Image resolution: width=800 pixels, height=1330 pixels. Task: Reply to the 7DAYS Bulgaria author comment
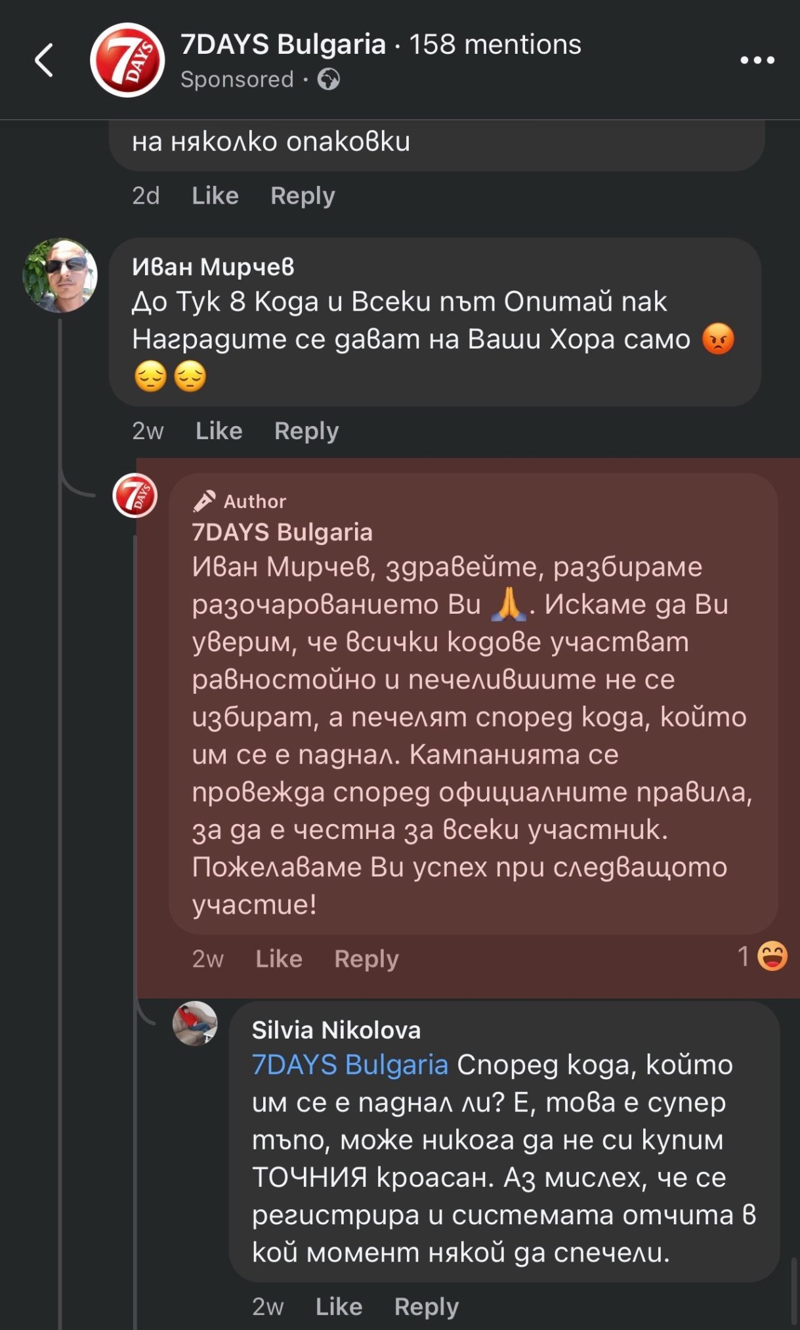[366, 959]
